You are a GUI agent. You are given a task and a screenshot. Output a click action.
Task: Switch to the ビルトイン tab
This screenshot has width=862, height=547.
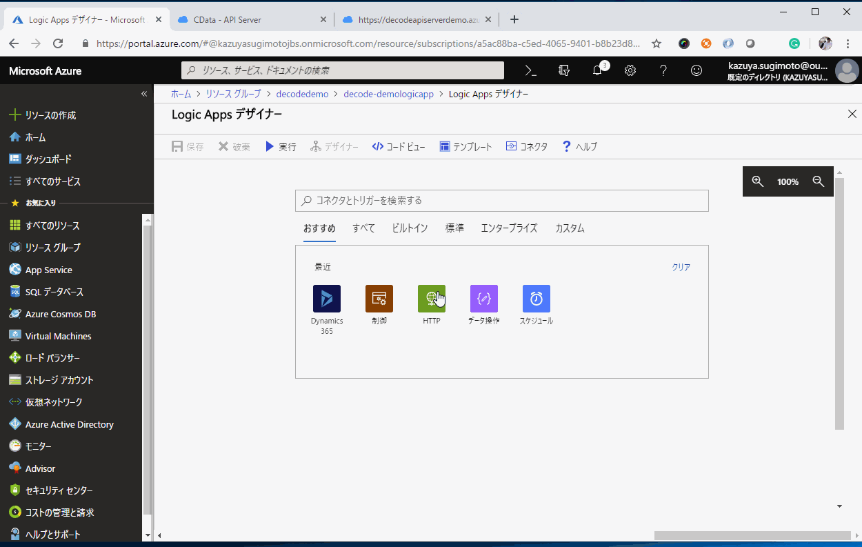click(x=409, y=228)
